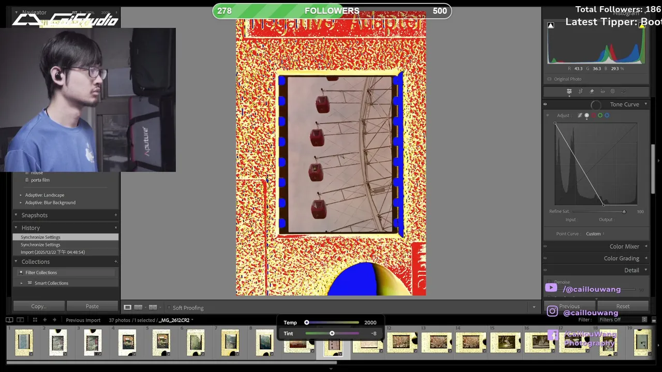Select filmstrip thumbnail number 1
This screenshot has width=662, height=372.
tap(23, 342)
